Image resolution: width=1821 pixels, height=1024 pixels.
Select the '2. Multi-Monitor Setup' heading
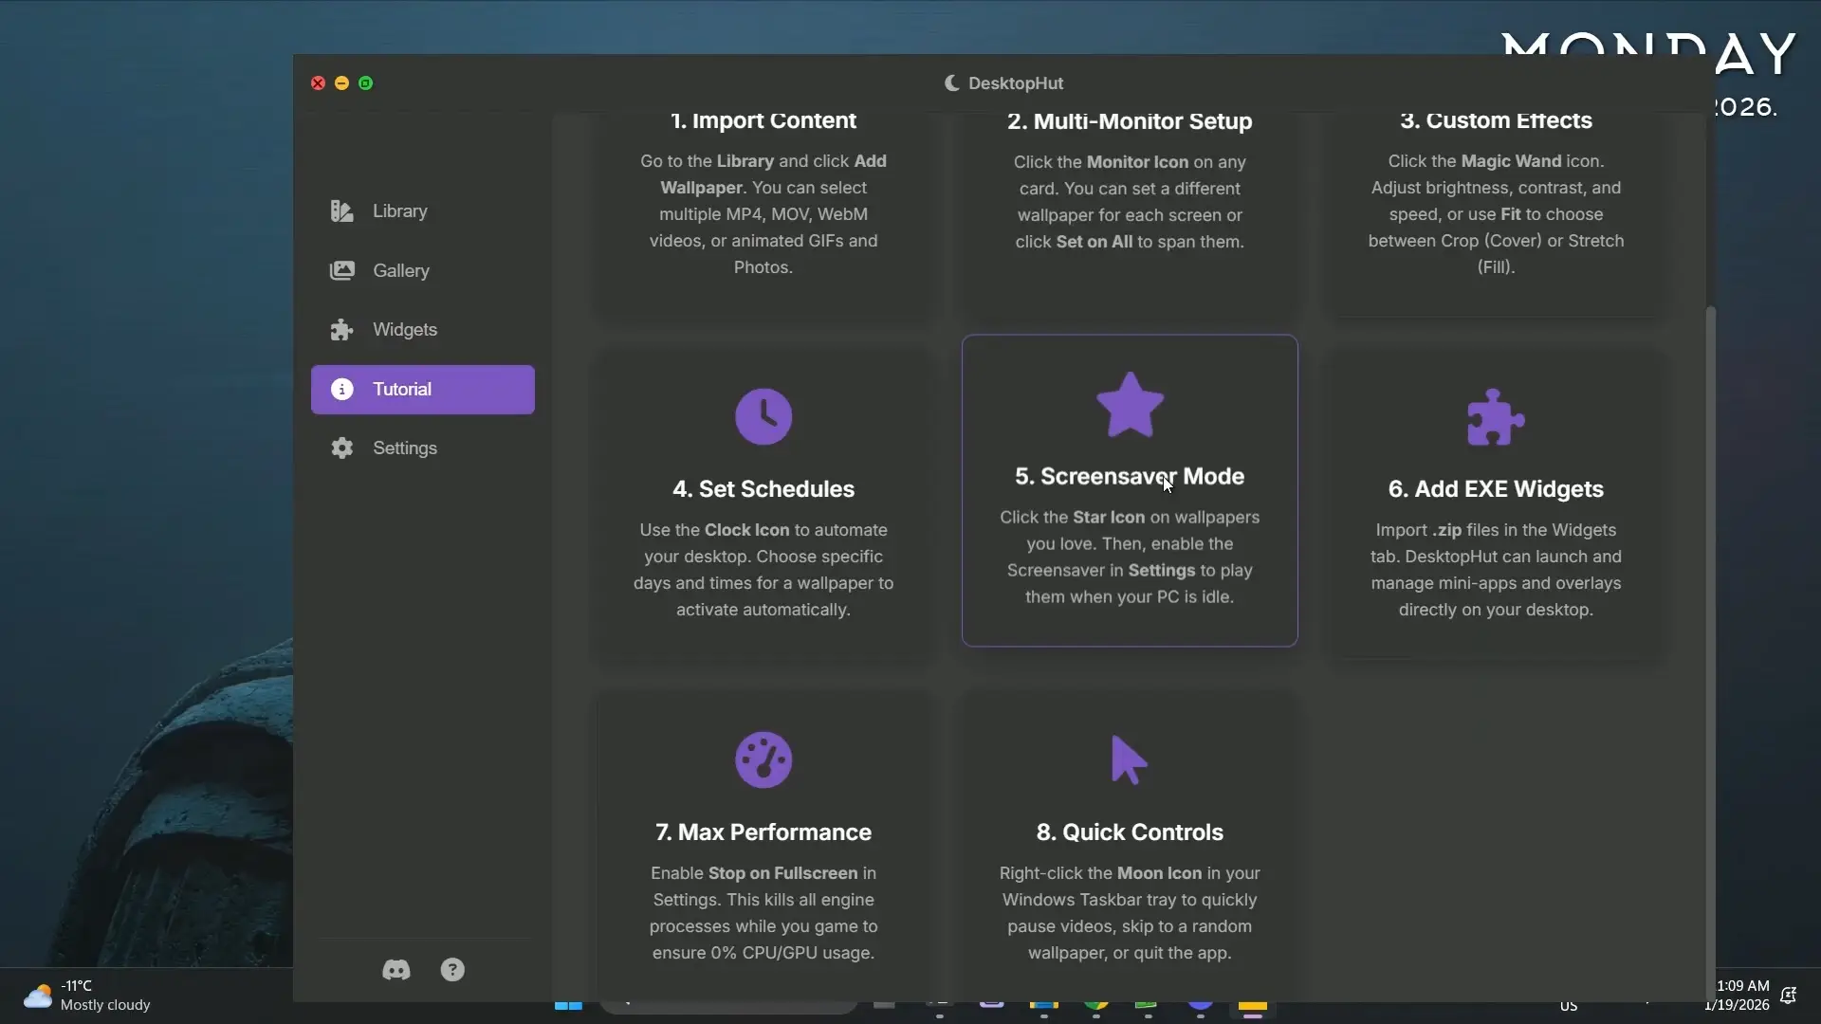pos(1130,121)
